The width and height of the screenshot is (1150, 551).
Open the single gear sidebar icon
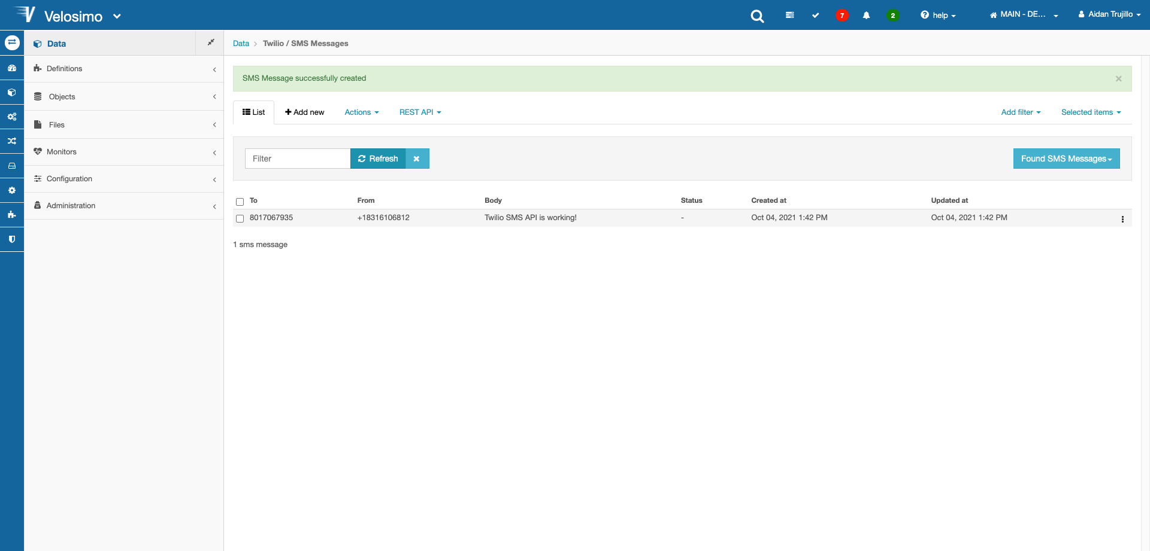pyautogui.click(x=12, y=190)
